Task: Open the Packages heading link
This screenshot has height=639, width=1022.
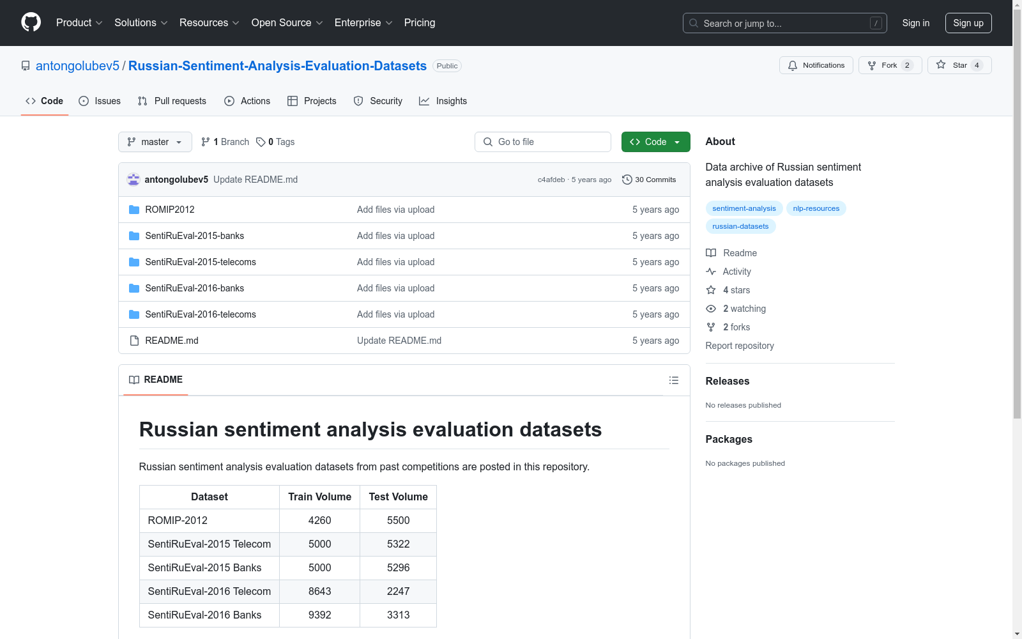Action: (x=729, y=439)
